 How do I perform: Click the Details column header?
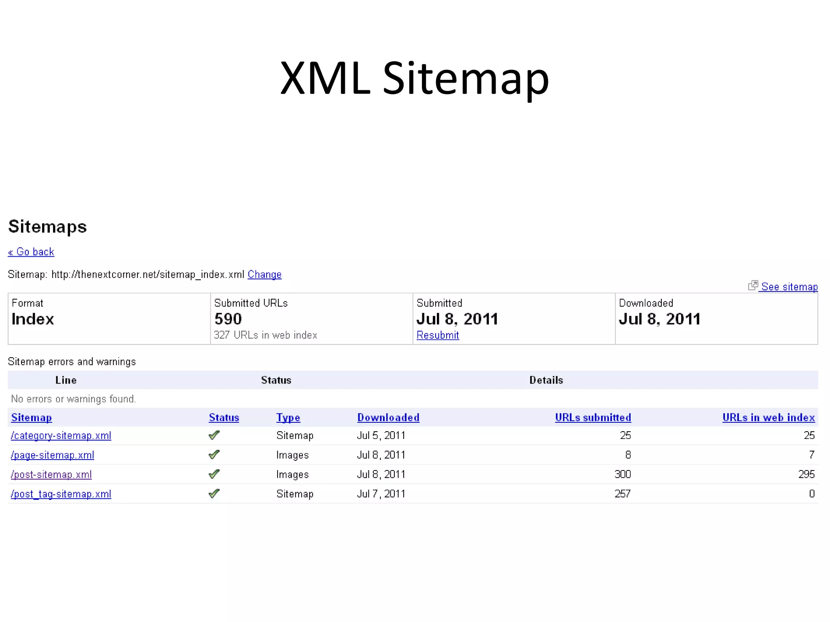(546, 380)
